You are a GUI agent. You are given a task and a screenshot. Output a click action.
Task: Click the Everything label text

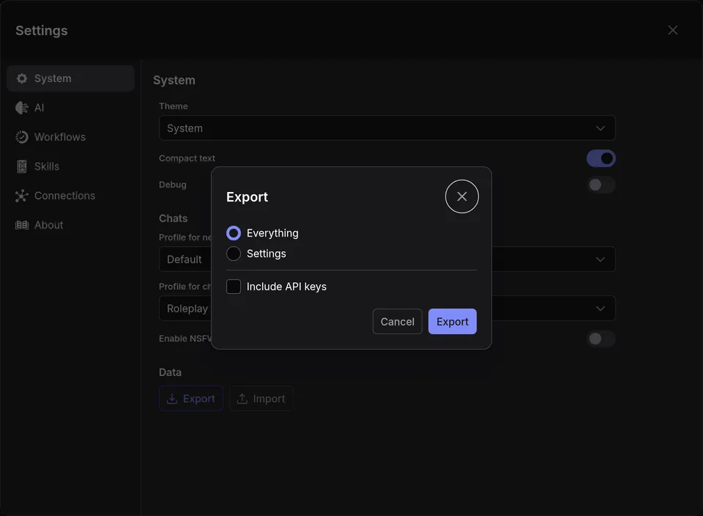tap(272, 233)
